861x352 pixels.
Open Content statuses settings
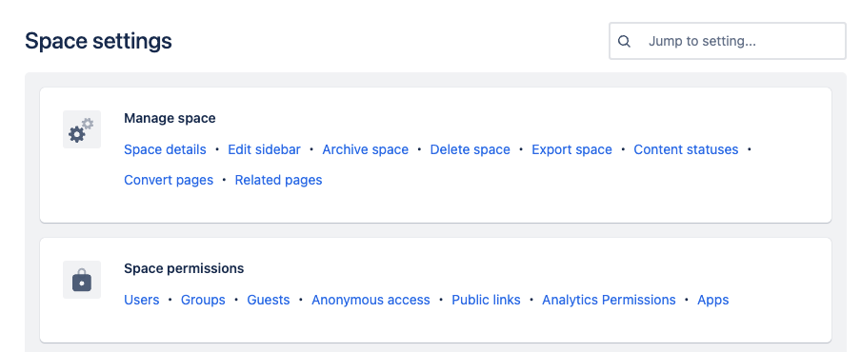coord(686,149)
